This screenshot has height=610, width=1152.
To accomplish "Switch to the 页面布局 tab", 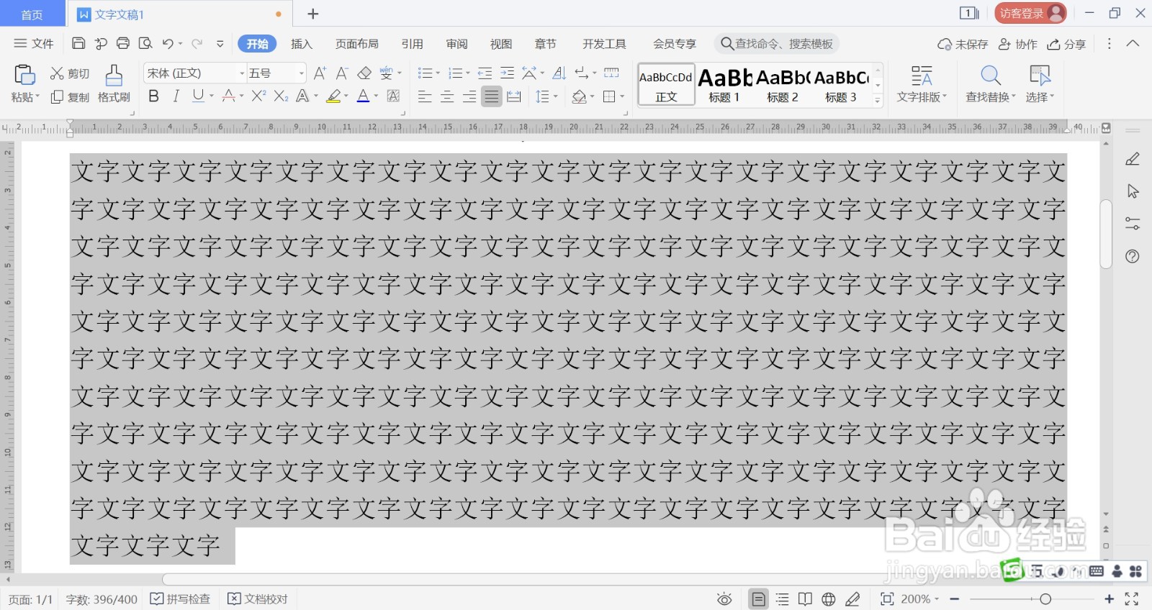I will point(357,44).
